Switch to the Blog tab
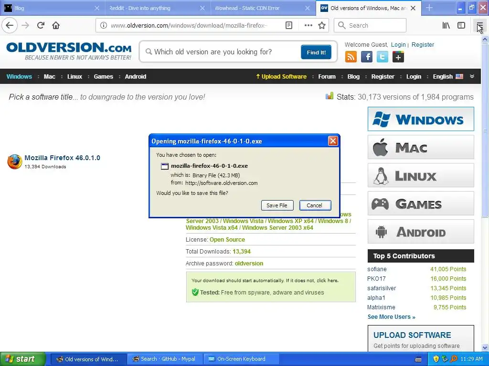 52,8
